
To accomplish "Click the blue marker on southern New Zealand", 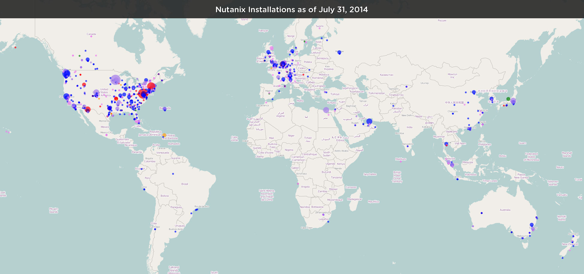I will 562,258.
